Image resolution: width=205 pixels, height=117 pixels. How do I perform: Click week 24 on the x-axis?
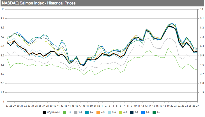click(x=186, y=106)
